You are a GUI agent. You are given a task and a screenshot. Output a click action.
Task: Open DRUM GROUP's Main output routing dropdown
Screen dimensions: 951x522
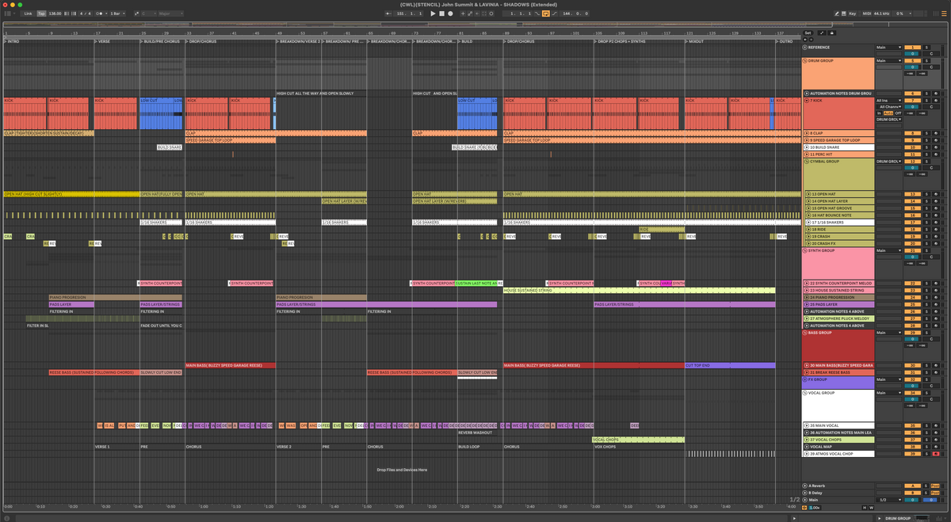click(x=888, y=61)
